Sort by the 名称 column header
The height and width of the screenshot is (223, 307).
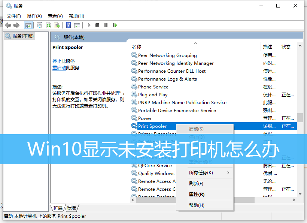point(137,47)
